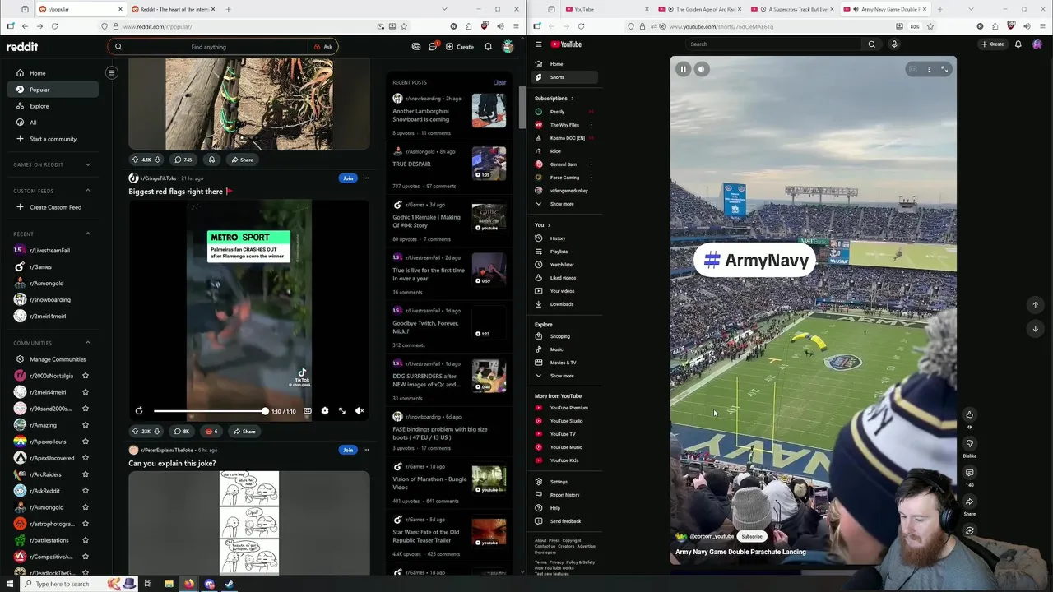Join r/PeterExplainsTheJoke community
The height and width of the screenshot is (592, 1053).
[x=348, y=450]
